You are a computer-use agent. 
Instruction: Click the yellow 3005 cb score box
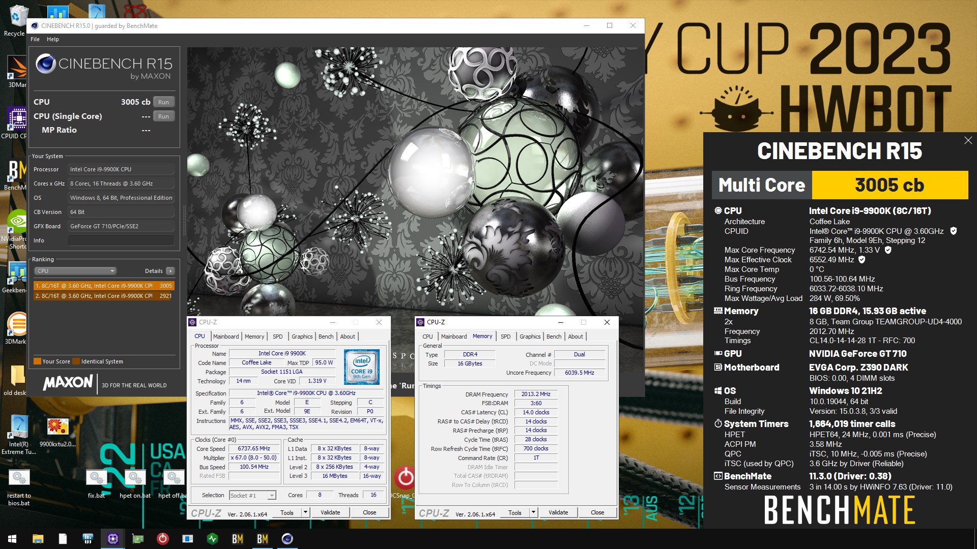(889, 185)
